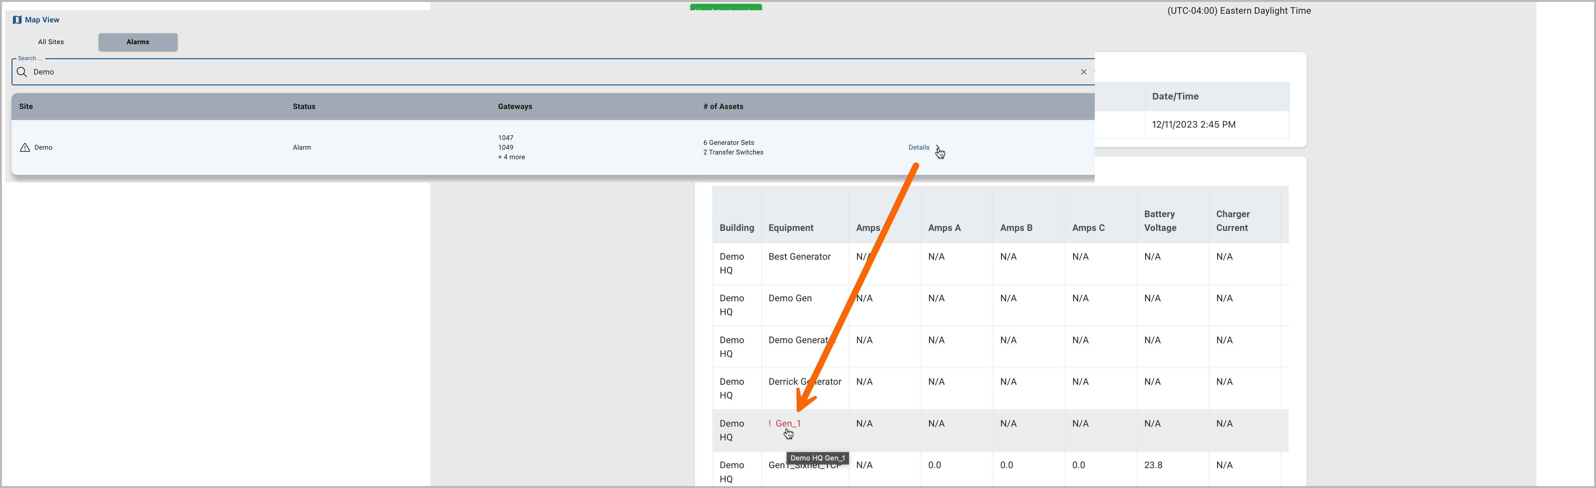
Task: Switch to the All Sites tab
Action: [51, 42]
